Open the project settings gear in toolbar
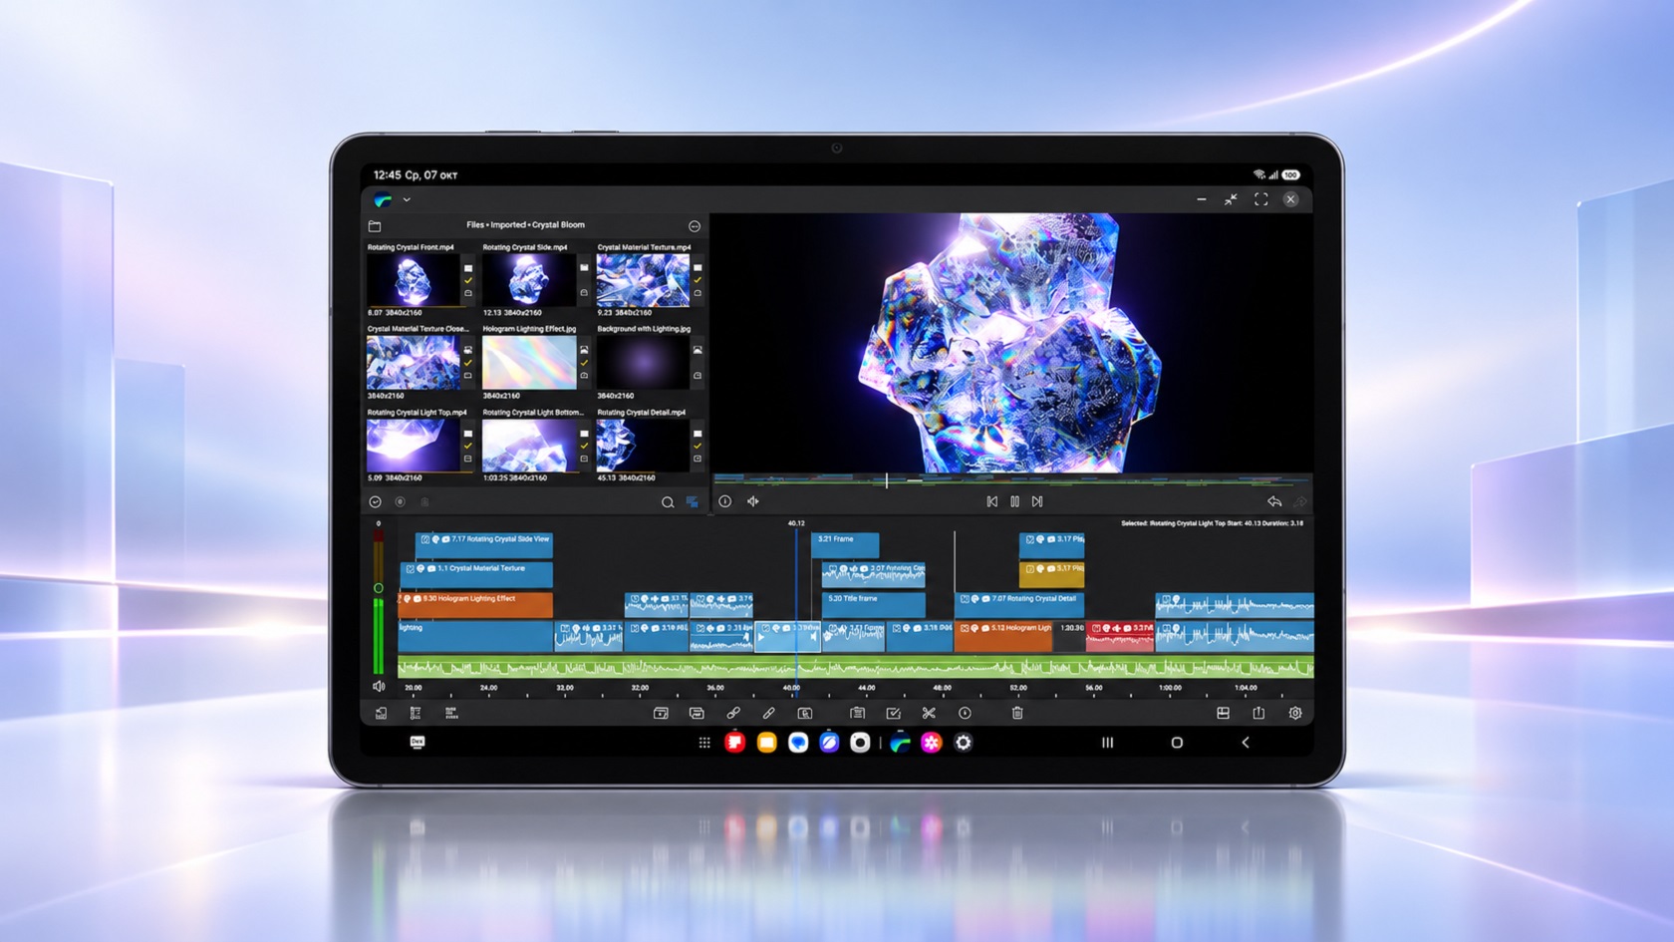 [x=1295, y=713]
